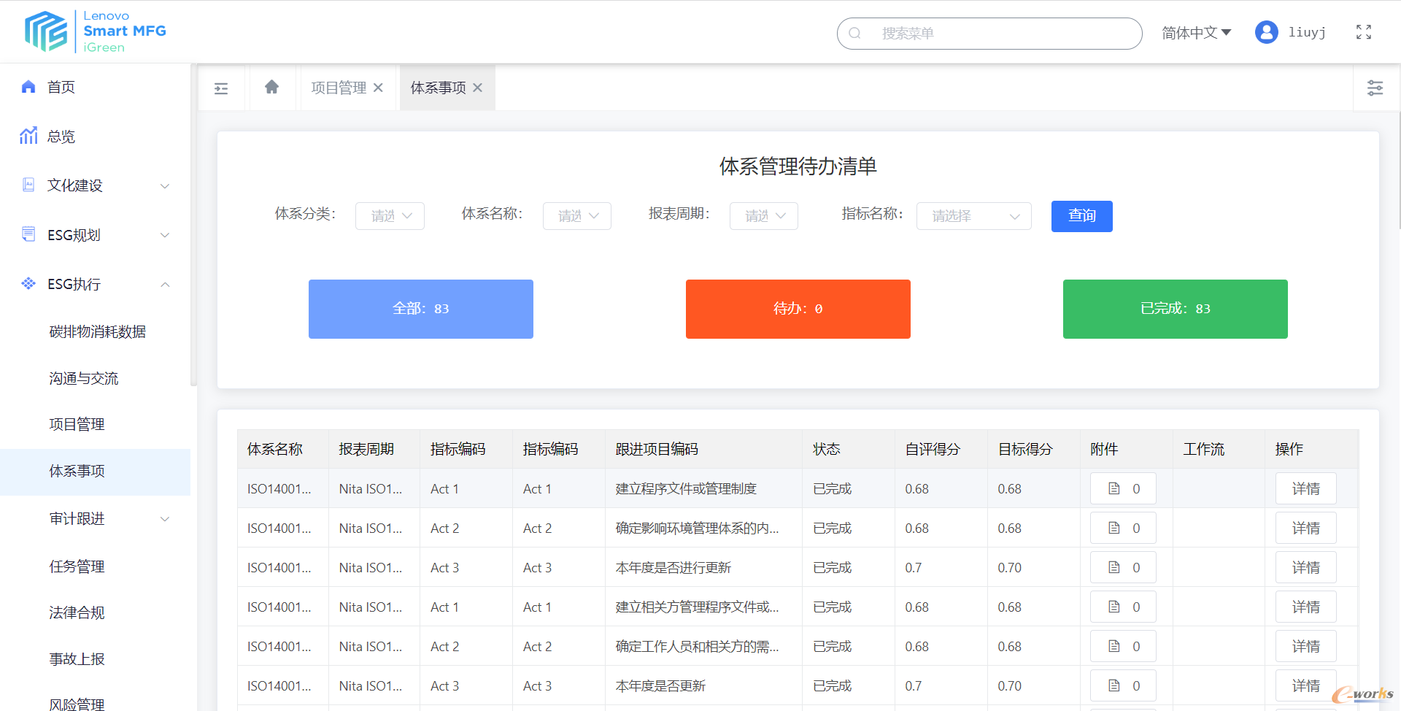Close the 项目管理 tab
The height and width of the screenshot is (711, 1401).
click(378, 88)
